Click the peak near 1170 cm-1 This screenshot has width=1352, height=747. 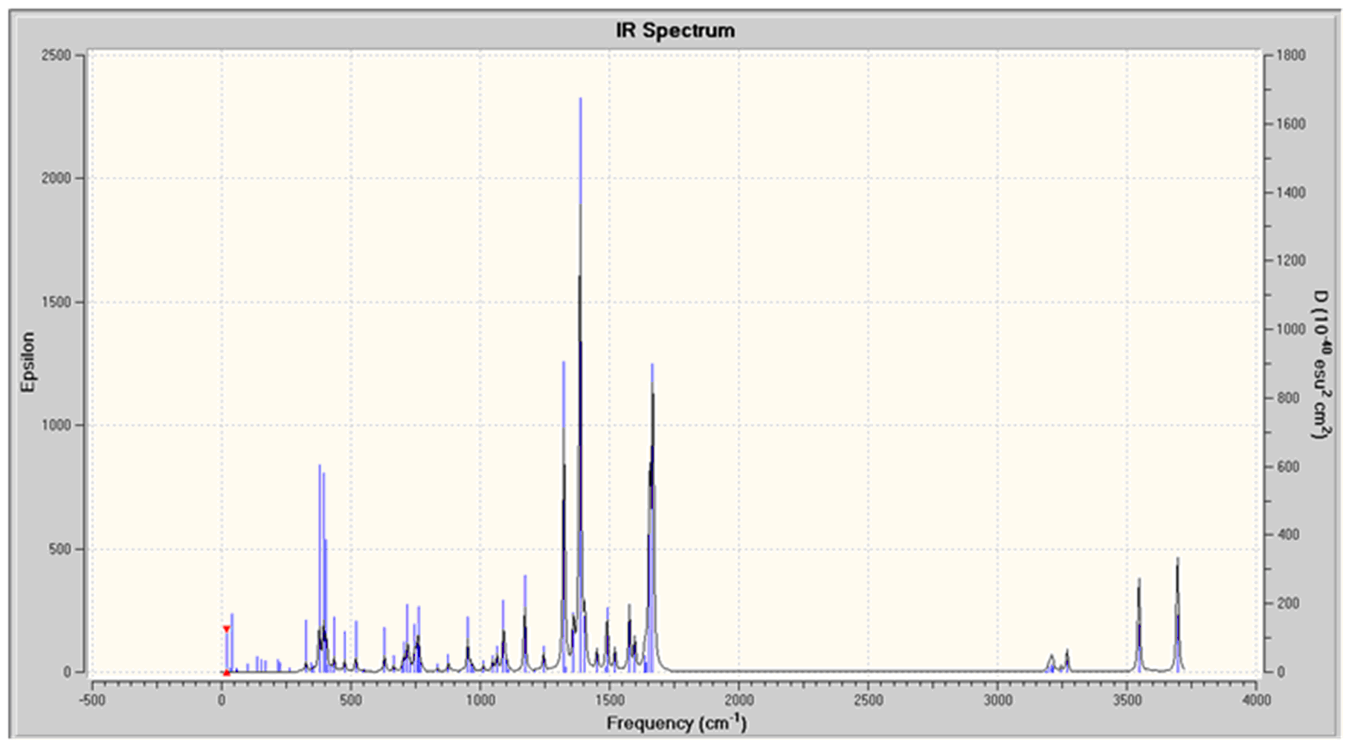525,624
